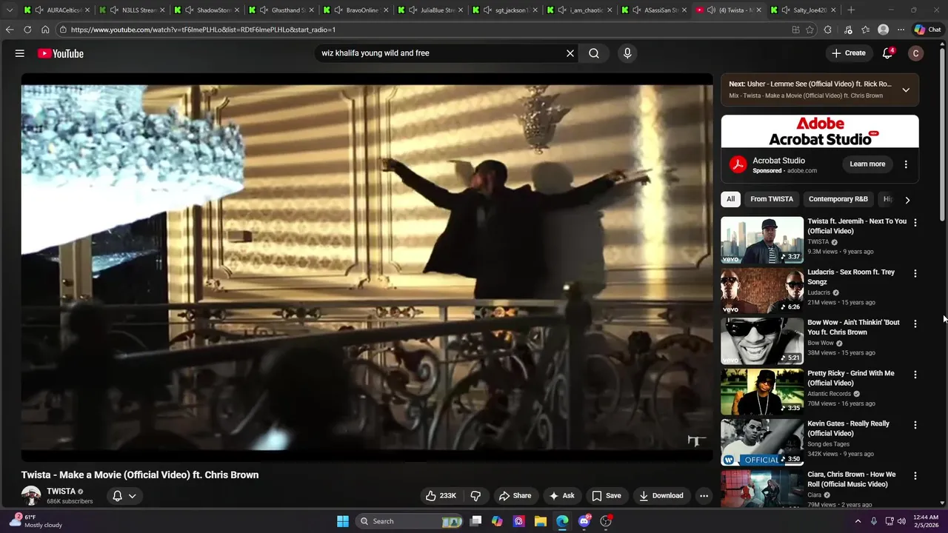Open Bow Wow Ain't Thinkin' Bout You thumbnail
The height and width of the screenshot is (533, 948).
pyautogui.click(x=762, y=341)
